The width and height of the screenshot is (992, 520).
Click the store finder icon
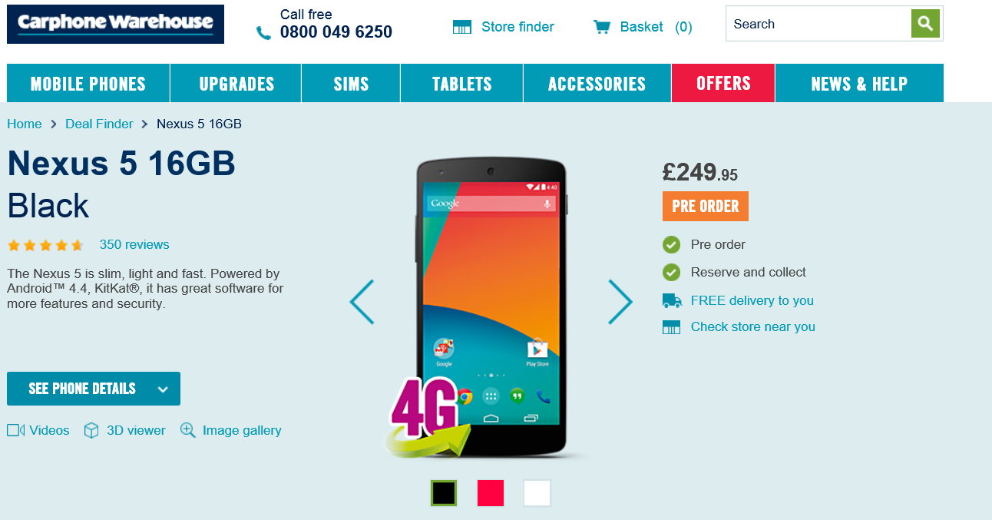(462, 27)
